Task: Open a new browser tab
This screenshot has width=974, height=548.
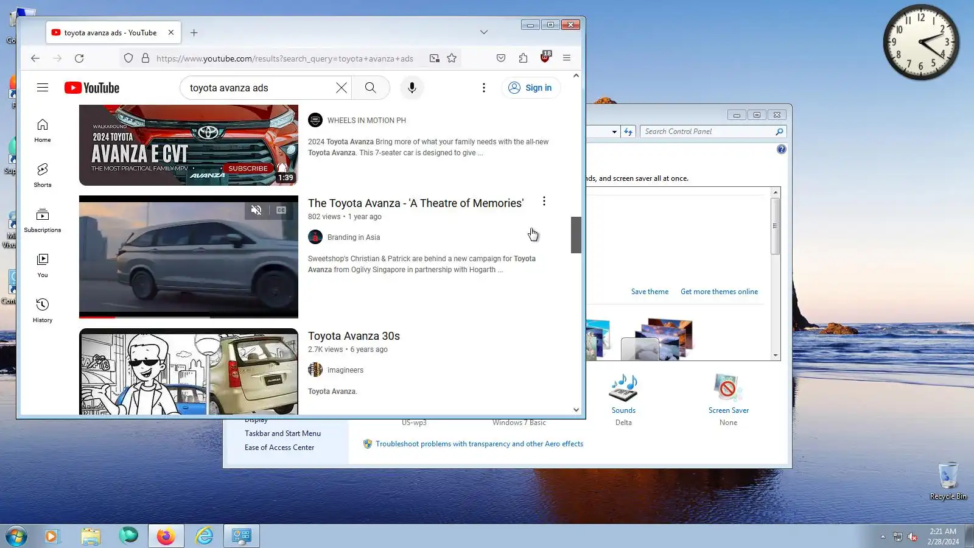Action: [194, 33]
